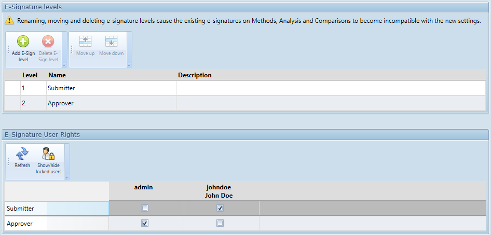
Task: Check Submitter right for admin
Action: tap(145, 208)
